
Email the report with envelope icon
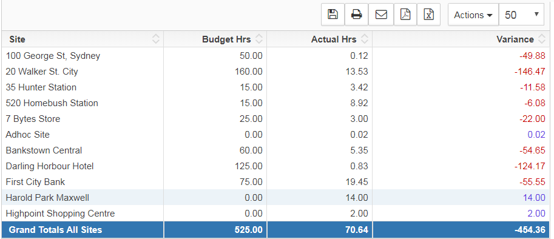[381, 15]
